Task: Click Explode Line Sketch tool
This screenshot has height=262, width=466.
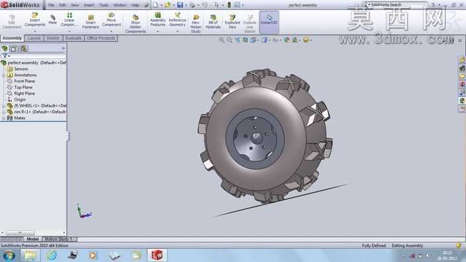Action: coord(250,24)
